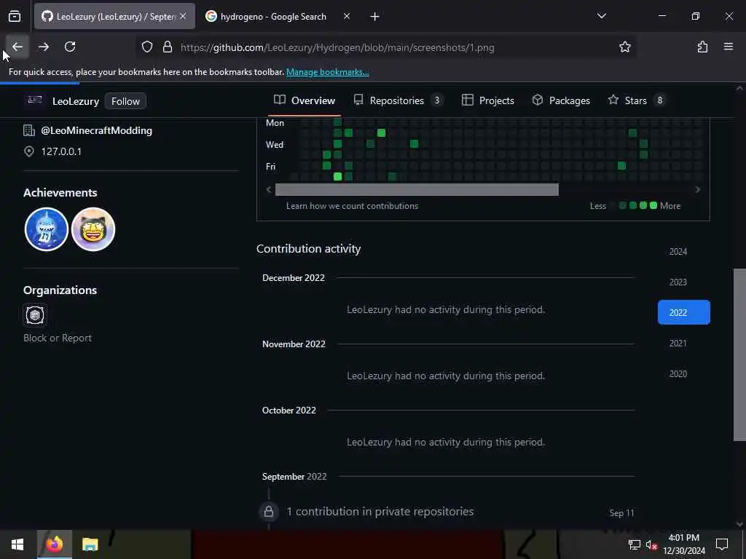Click the left arrow of contribution graph scrollbar
746x559 pixels.
(269, 190)
